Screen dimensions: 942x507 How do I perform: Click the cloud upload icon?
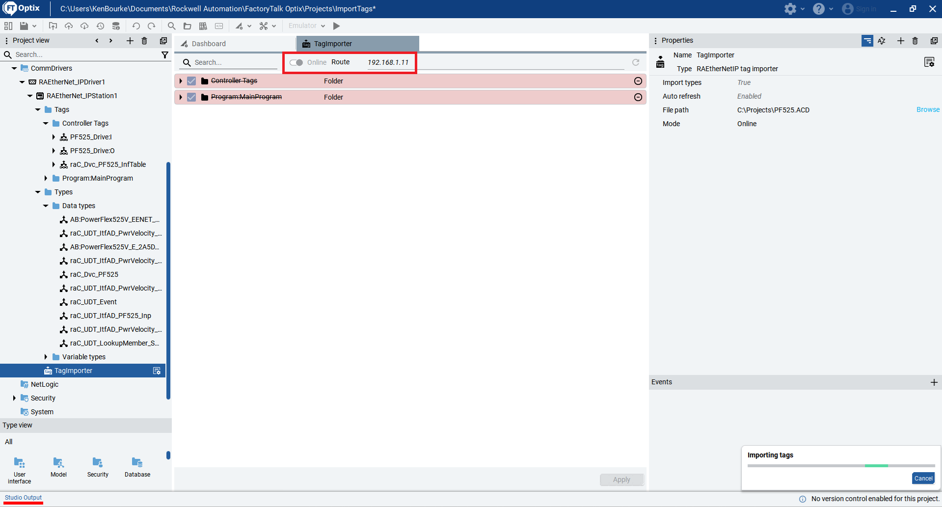click(x=69, y=26)
